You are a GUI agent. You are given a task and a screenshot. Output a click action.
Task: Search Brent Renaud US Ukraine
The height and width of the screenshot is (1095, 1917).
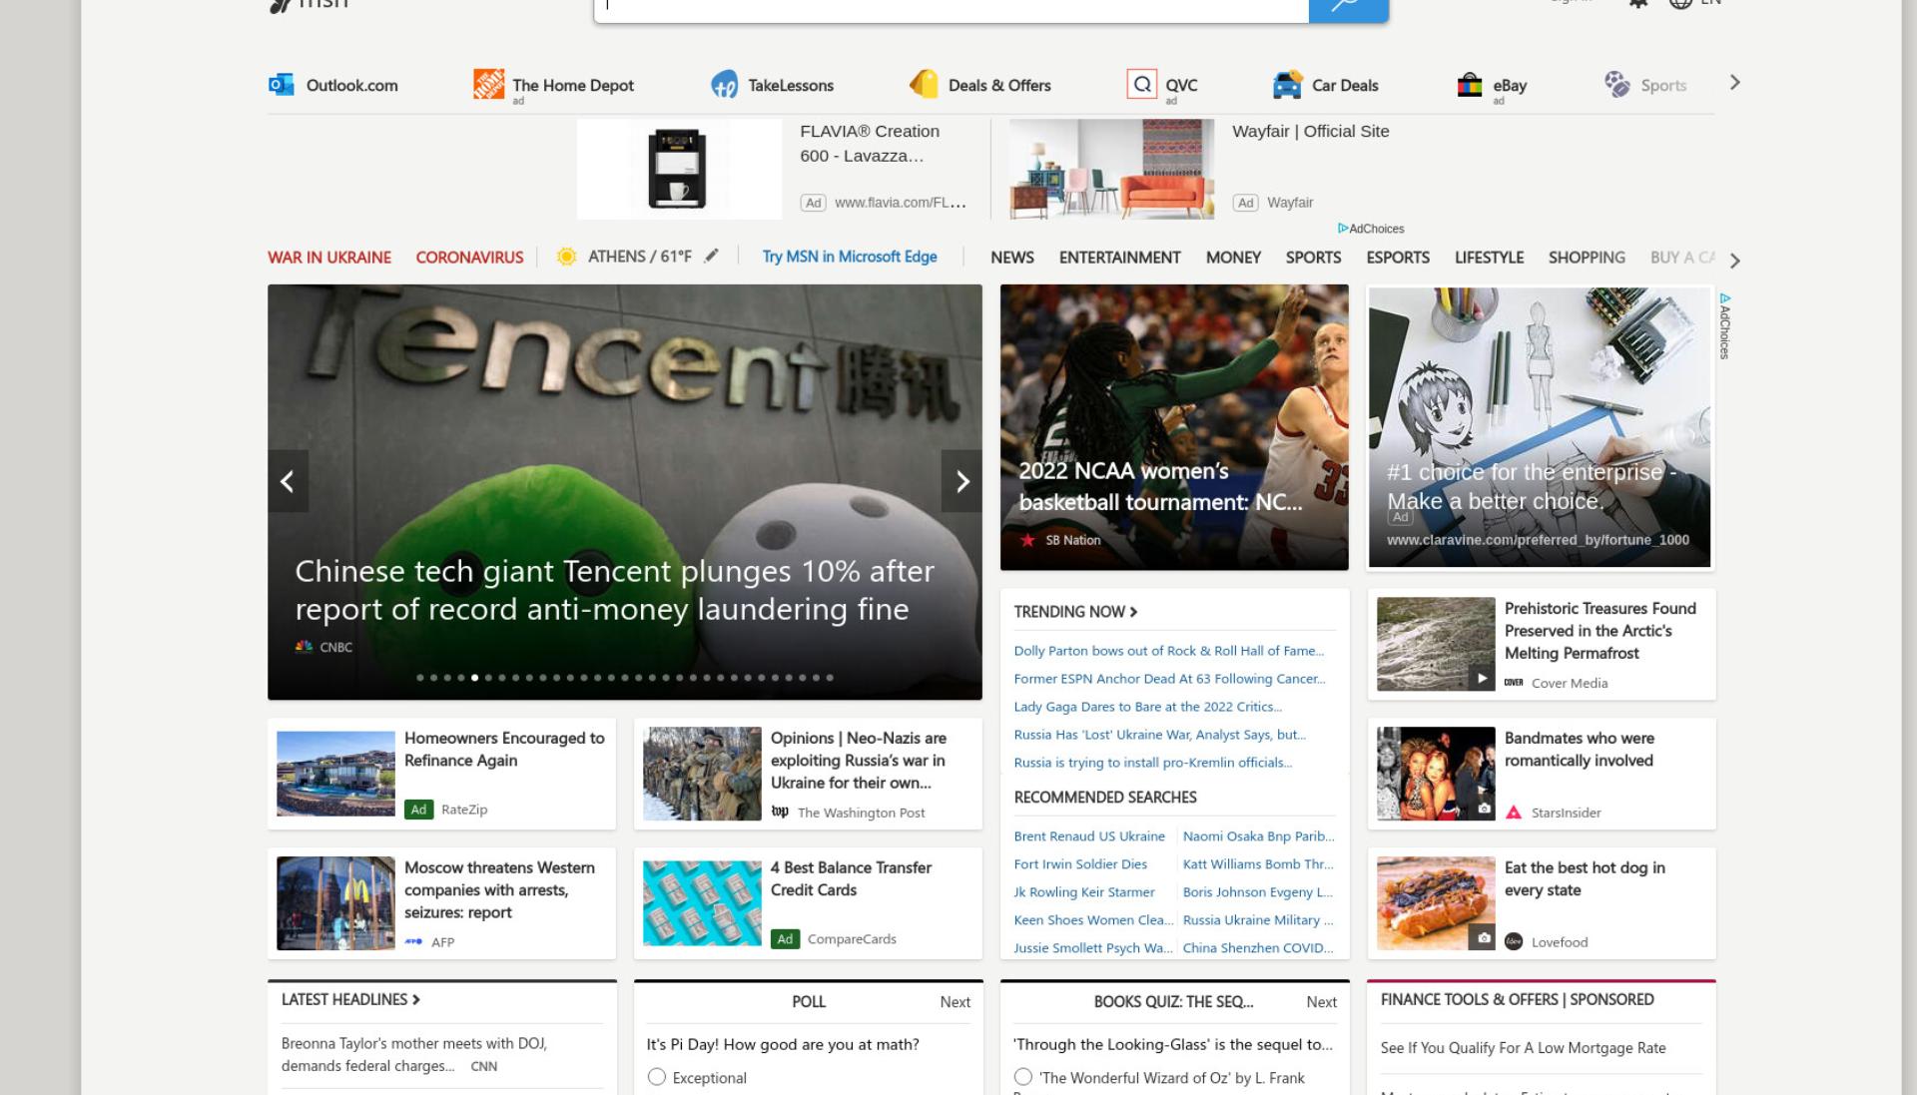click(1089, 836)
